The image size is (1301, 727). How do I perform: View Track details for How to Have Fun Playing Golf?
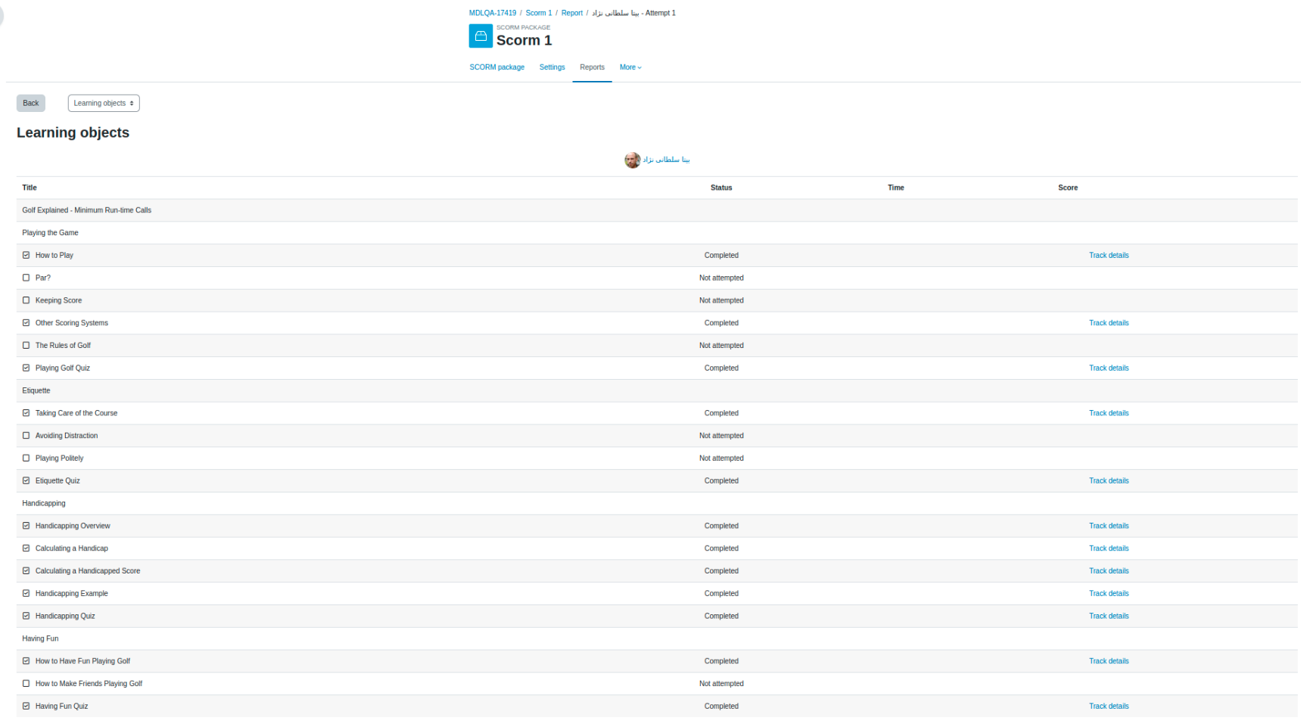(1109, 661)
